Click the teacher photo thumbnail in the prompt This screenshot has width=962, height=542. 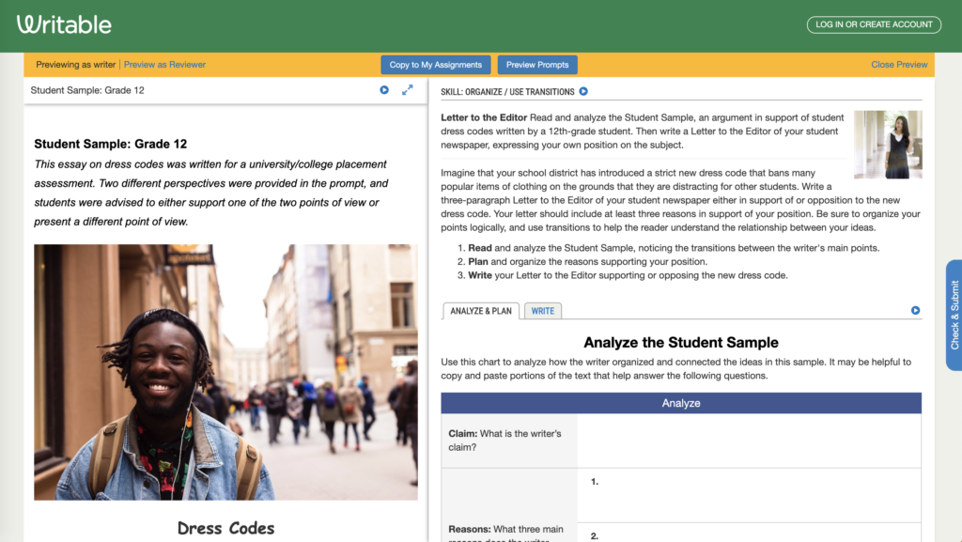(887, 144)
